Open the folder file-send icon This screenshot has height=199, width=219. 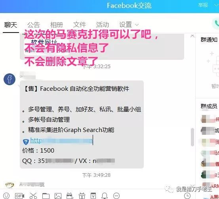coord(46,196)
